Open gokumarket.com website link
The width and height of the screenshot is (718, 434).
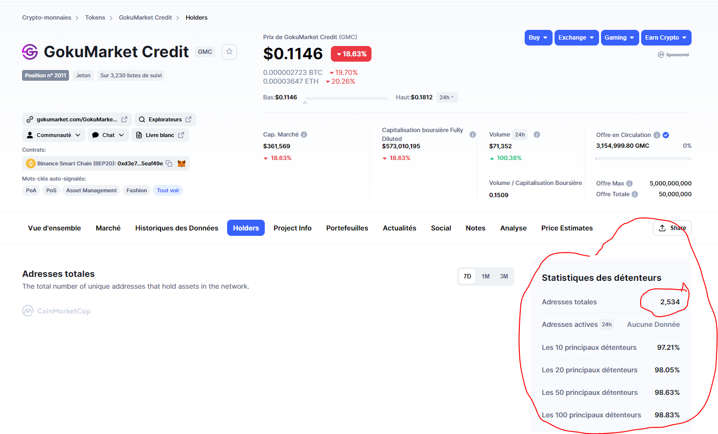(x=77, y=119)
